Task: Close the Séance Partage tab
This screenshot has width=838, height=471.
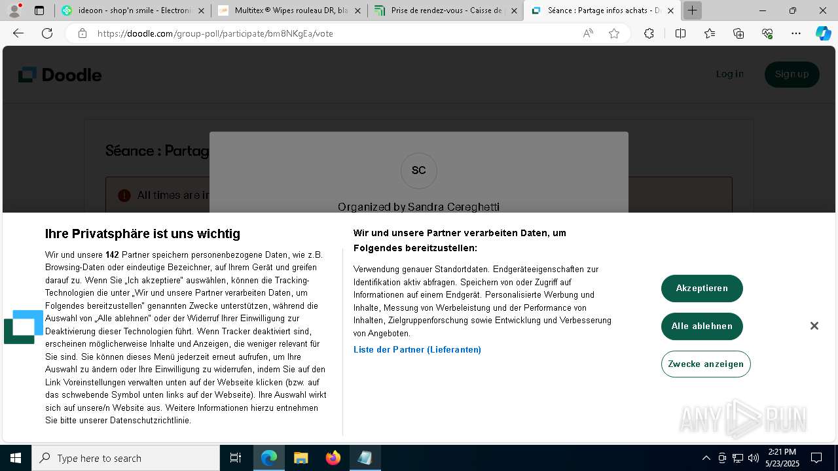Action: pos(670,10)
